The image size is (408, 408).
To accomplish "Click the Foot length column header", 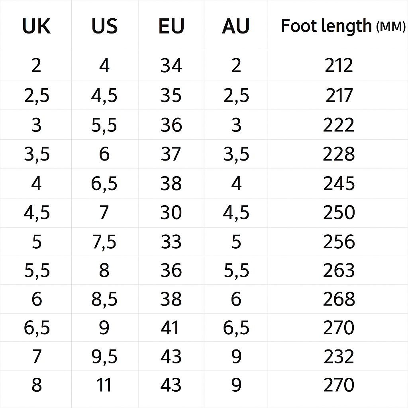I will tap(343, 26).
